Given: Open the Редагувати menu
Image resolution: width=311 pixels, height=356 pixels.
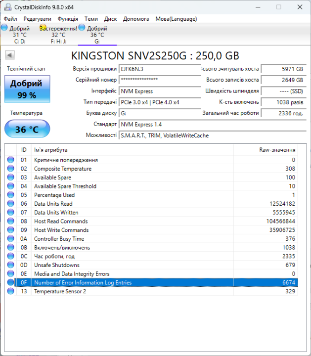Looking at the screenshot, I should point(37,19).
